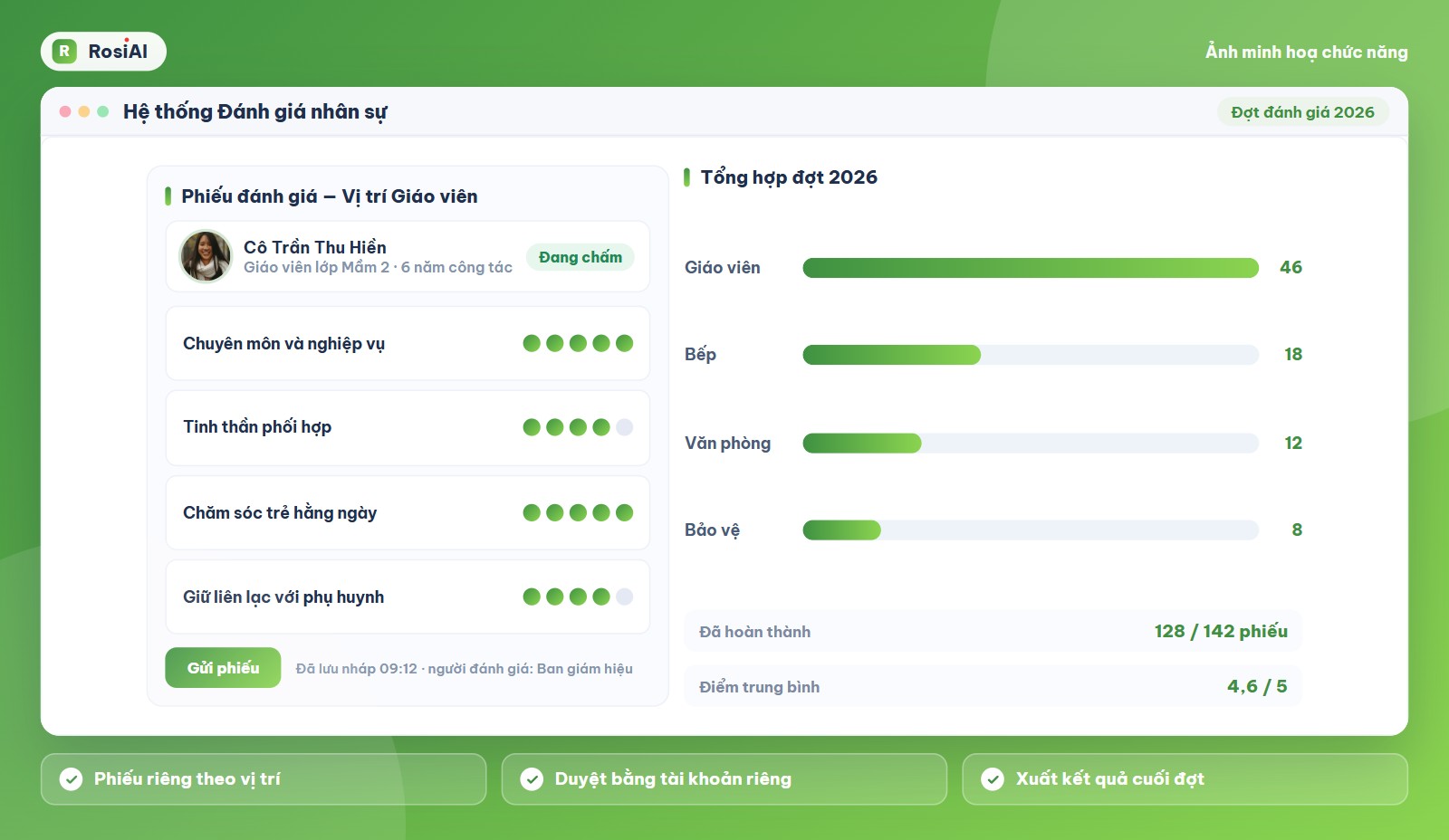Click the checkmark icon beside Xuất kết quả cuối đợt

(993, 779)
